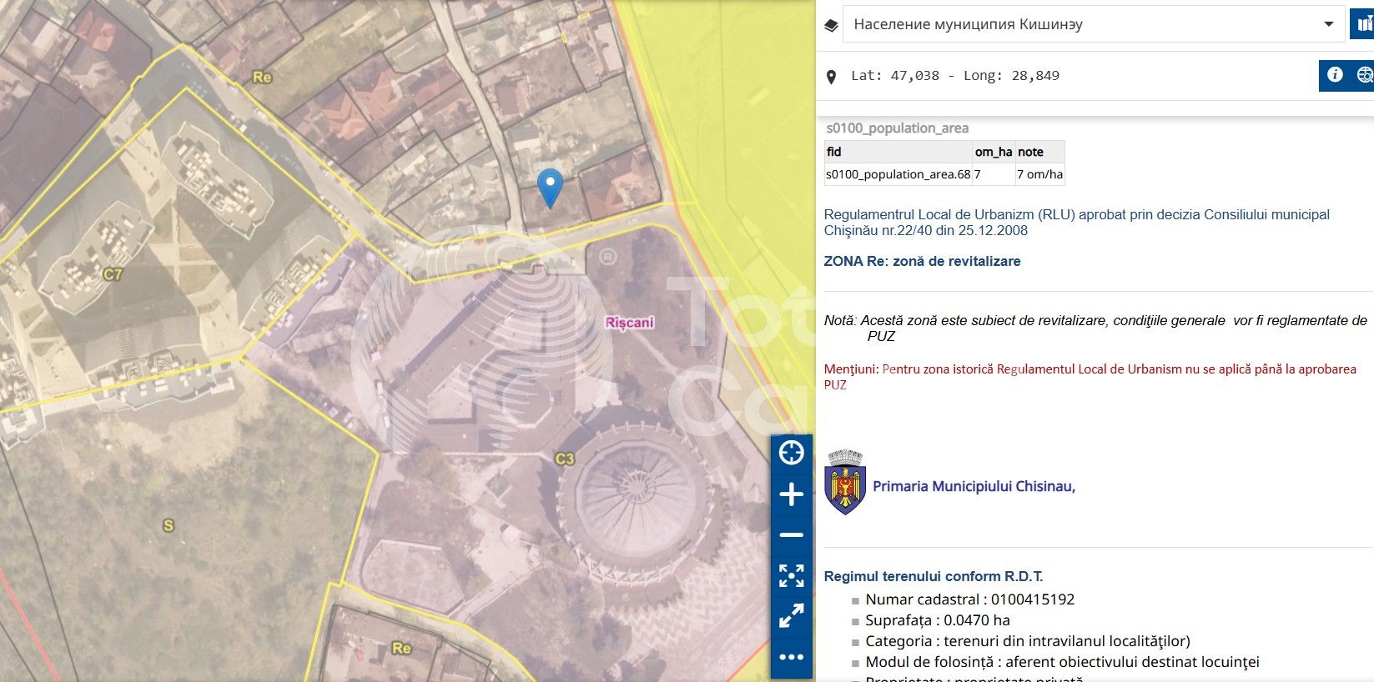Screen dimensions: 1374x682
Task: Zoom in with the plus button
Action: (791, 494)
